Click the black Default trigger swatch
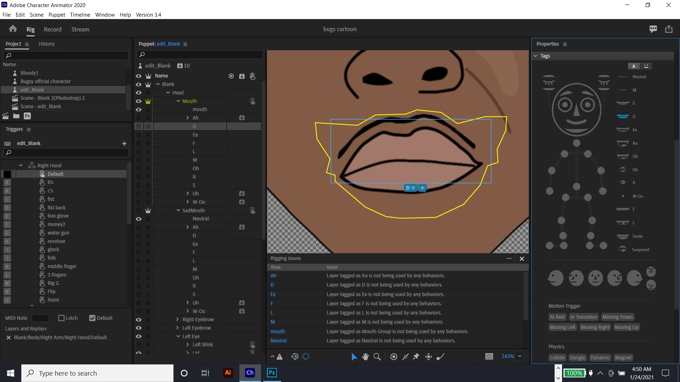Screen dimensions: 680x382 pos(7,174)
